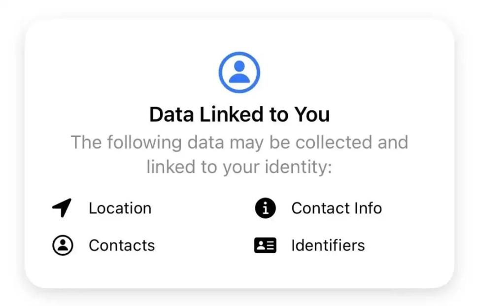Tap the line "linked to your identity:"
The image size is (479, 306).
(239, 167)
